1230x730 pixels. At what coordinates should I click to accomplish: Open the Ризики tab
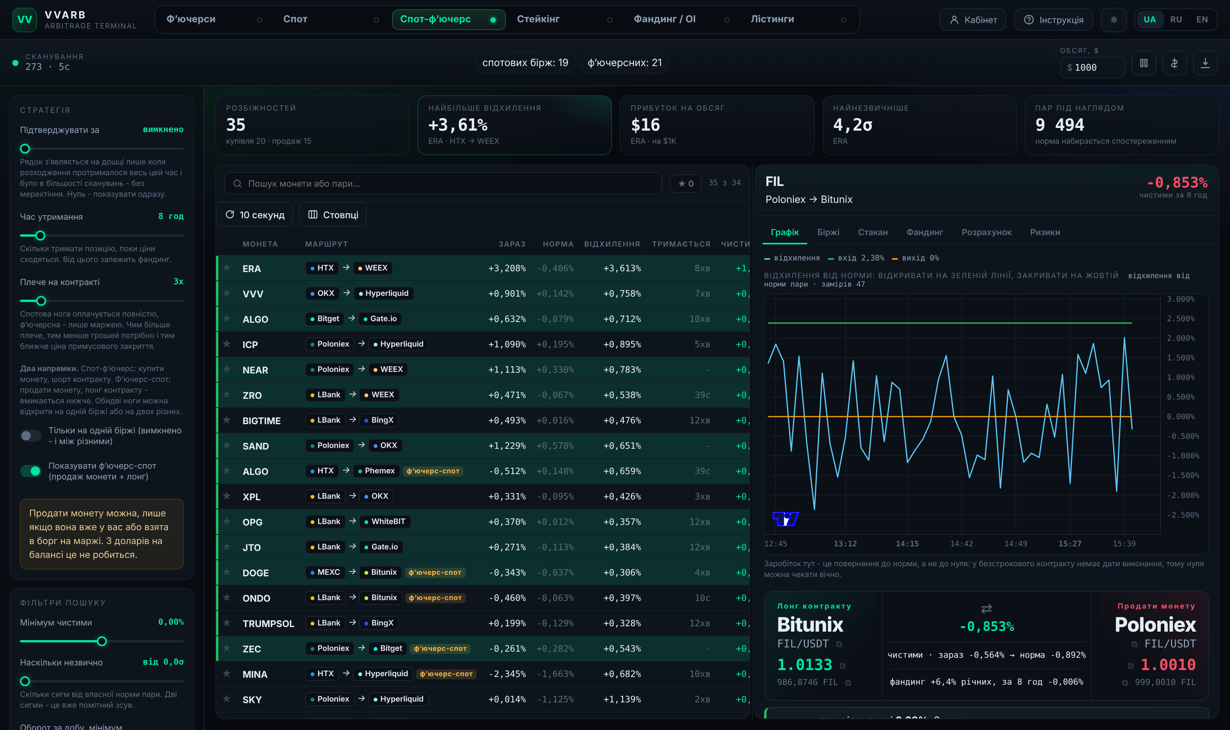coord(1045,232)
